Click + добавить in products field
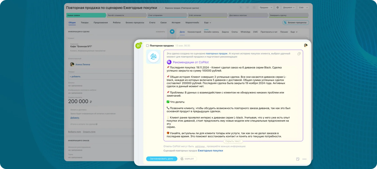 (x=75, y=76)
